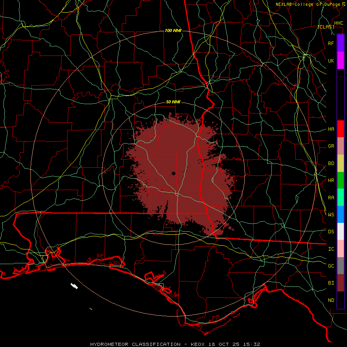This screenshot has height=347, width=347.
Task: Click the "100 NMI" range ring label
Action: (x=173, y=30)
